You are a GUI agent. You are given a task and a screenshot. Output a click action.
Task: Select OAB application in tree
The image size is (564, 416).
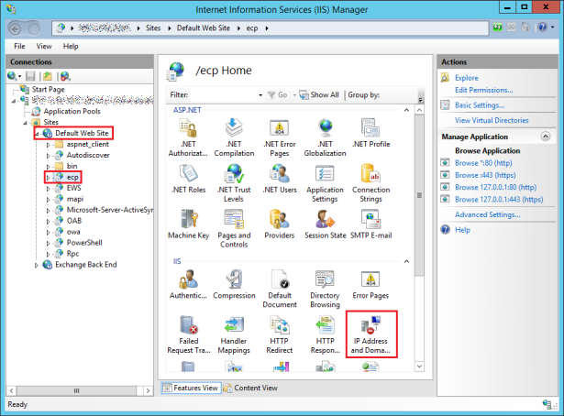click(74, 221)
